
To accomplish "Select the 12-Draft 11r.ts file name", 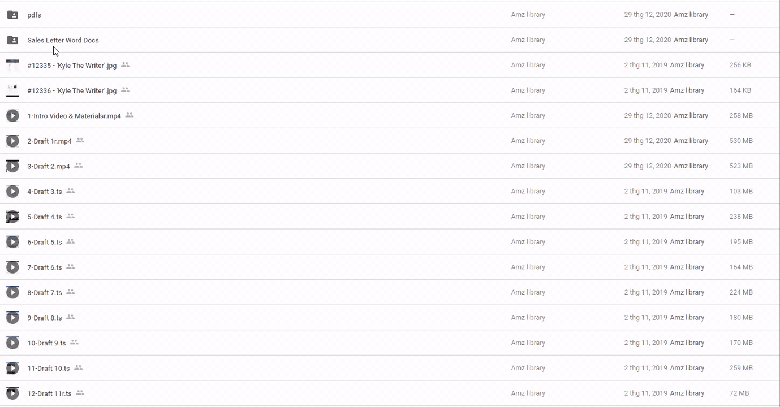I will tap(49, 393).
